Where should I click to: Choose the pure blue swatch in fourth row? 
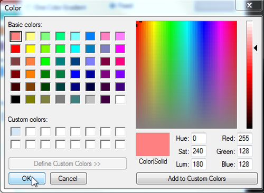76,74
